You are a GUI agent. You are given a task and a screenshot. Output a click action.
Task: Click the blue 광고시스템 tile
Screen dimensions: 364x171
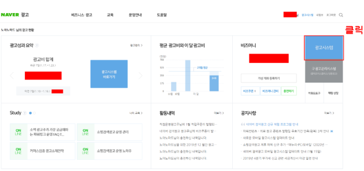324,48
